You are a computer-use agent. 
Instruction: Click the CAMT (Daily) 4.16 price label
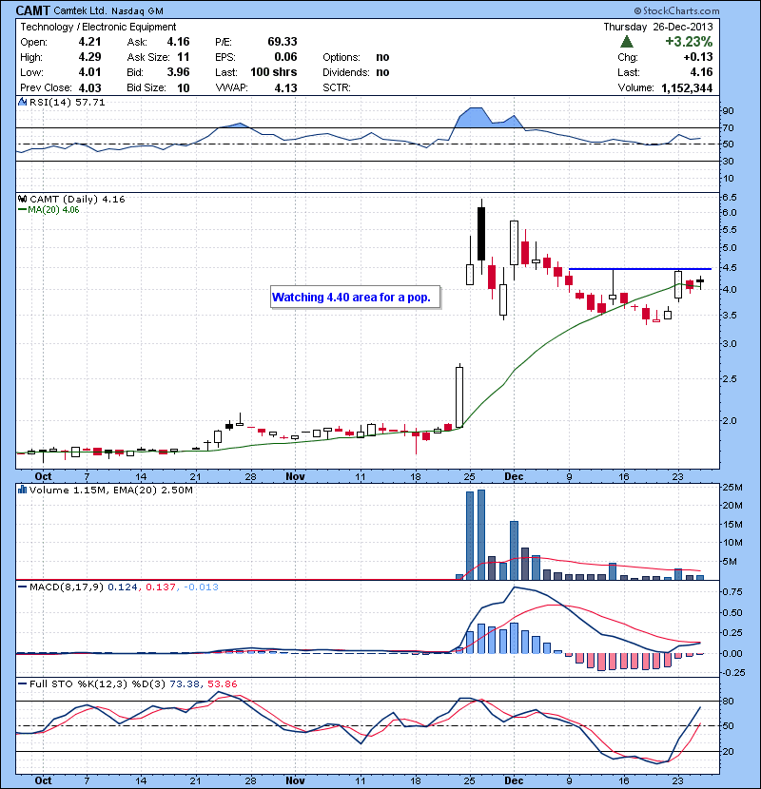77,200
